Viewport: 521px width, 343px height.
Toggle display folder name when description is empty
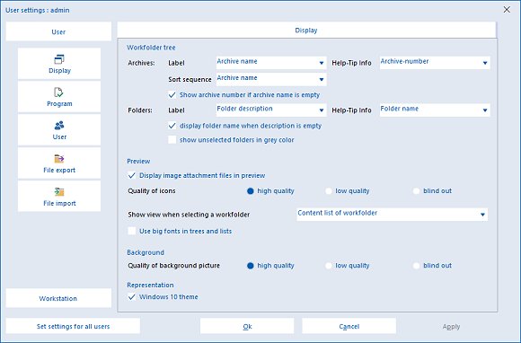click(x=172, y=126)
